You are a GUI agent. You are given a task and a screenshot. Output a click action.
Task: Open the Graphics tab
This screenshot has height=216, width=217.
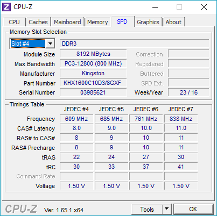point(148,22)
